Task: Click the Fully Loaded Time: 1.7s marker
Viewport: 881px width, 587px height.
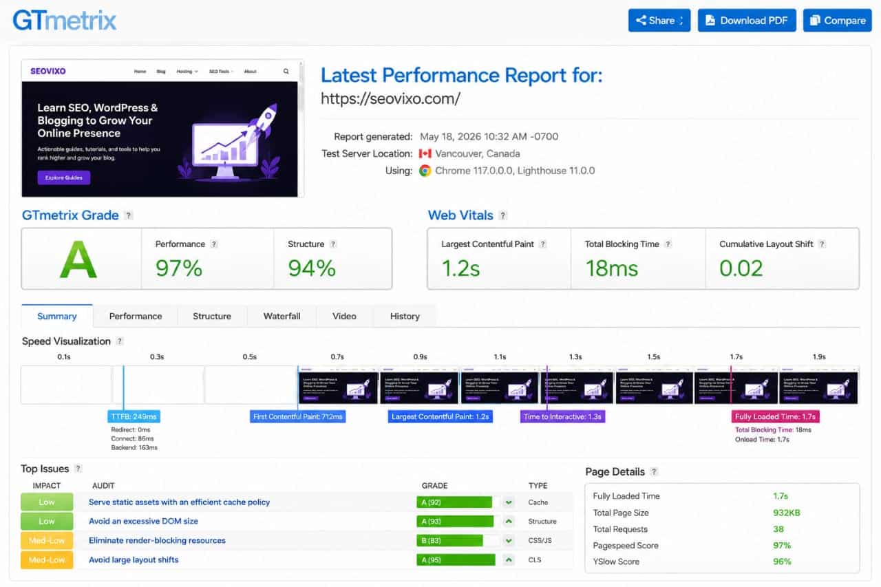Action: tap(776, 417)
